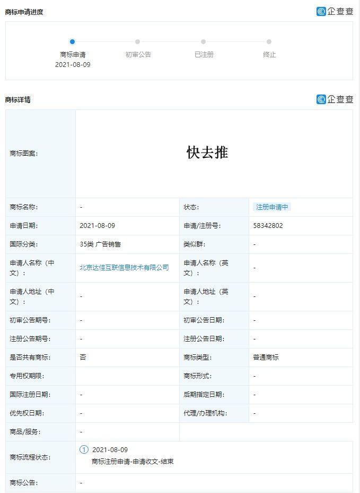Click the 已注册 step label
Viewport: 360px width, 493px height.
pos(204,54)
